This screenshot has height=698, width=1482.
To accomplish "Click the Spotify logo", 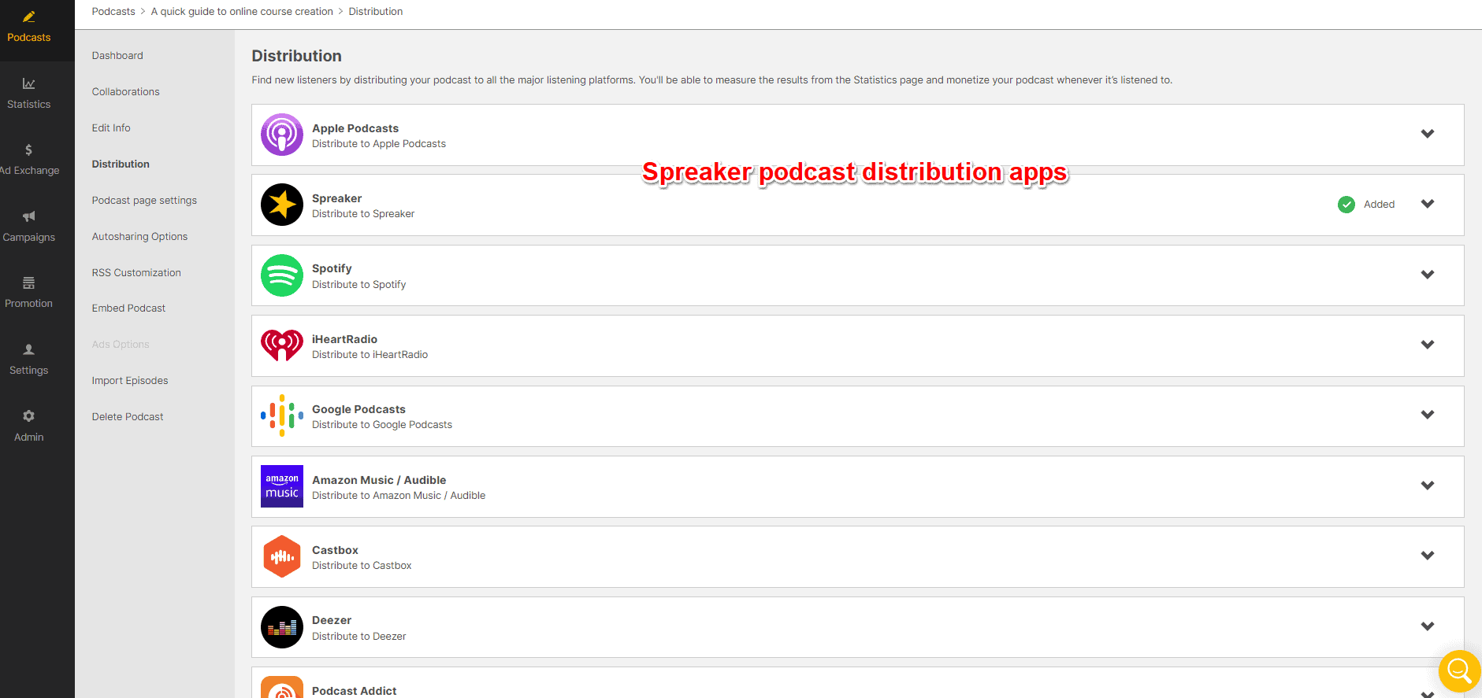I will [x=282, y=275].
